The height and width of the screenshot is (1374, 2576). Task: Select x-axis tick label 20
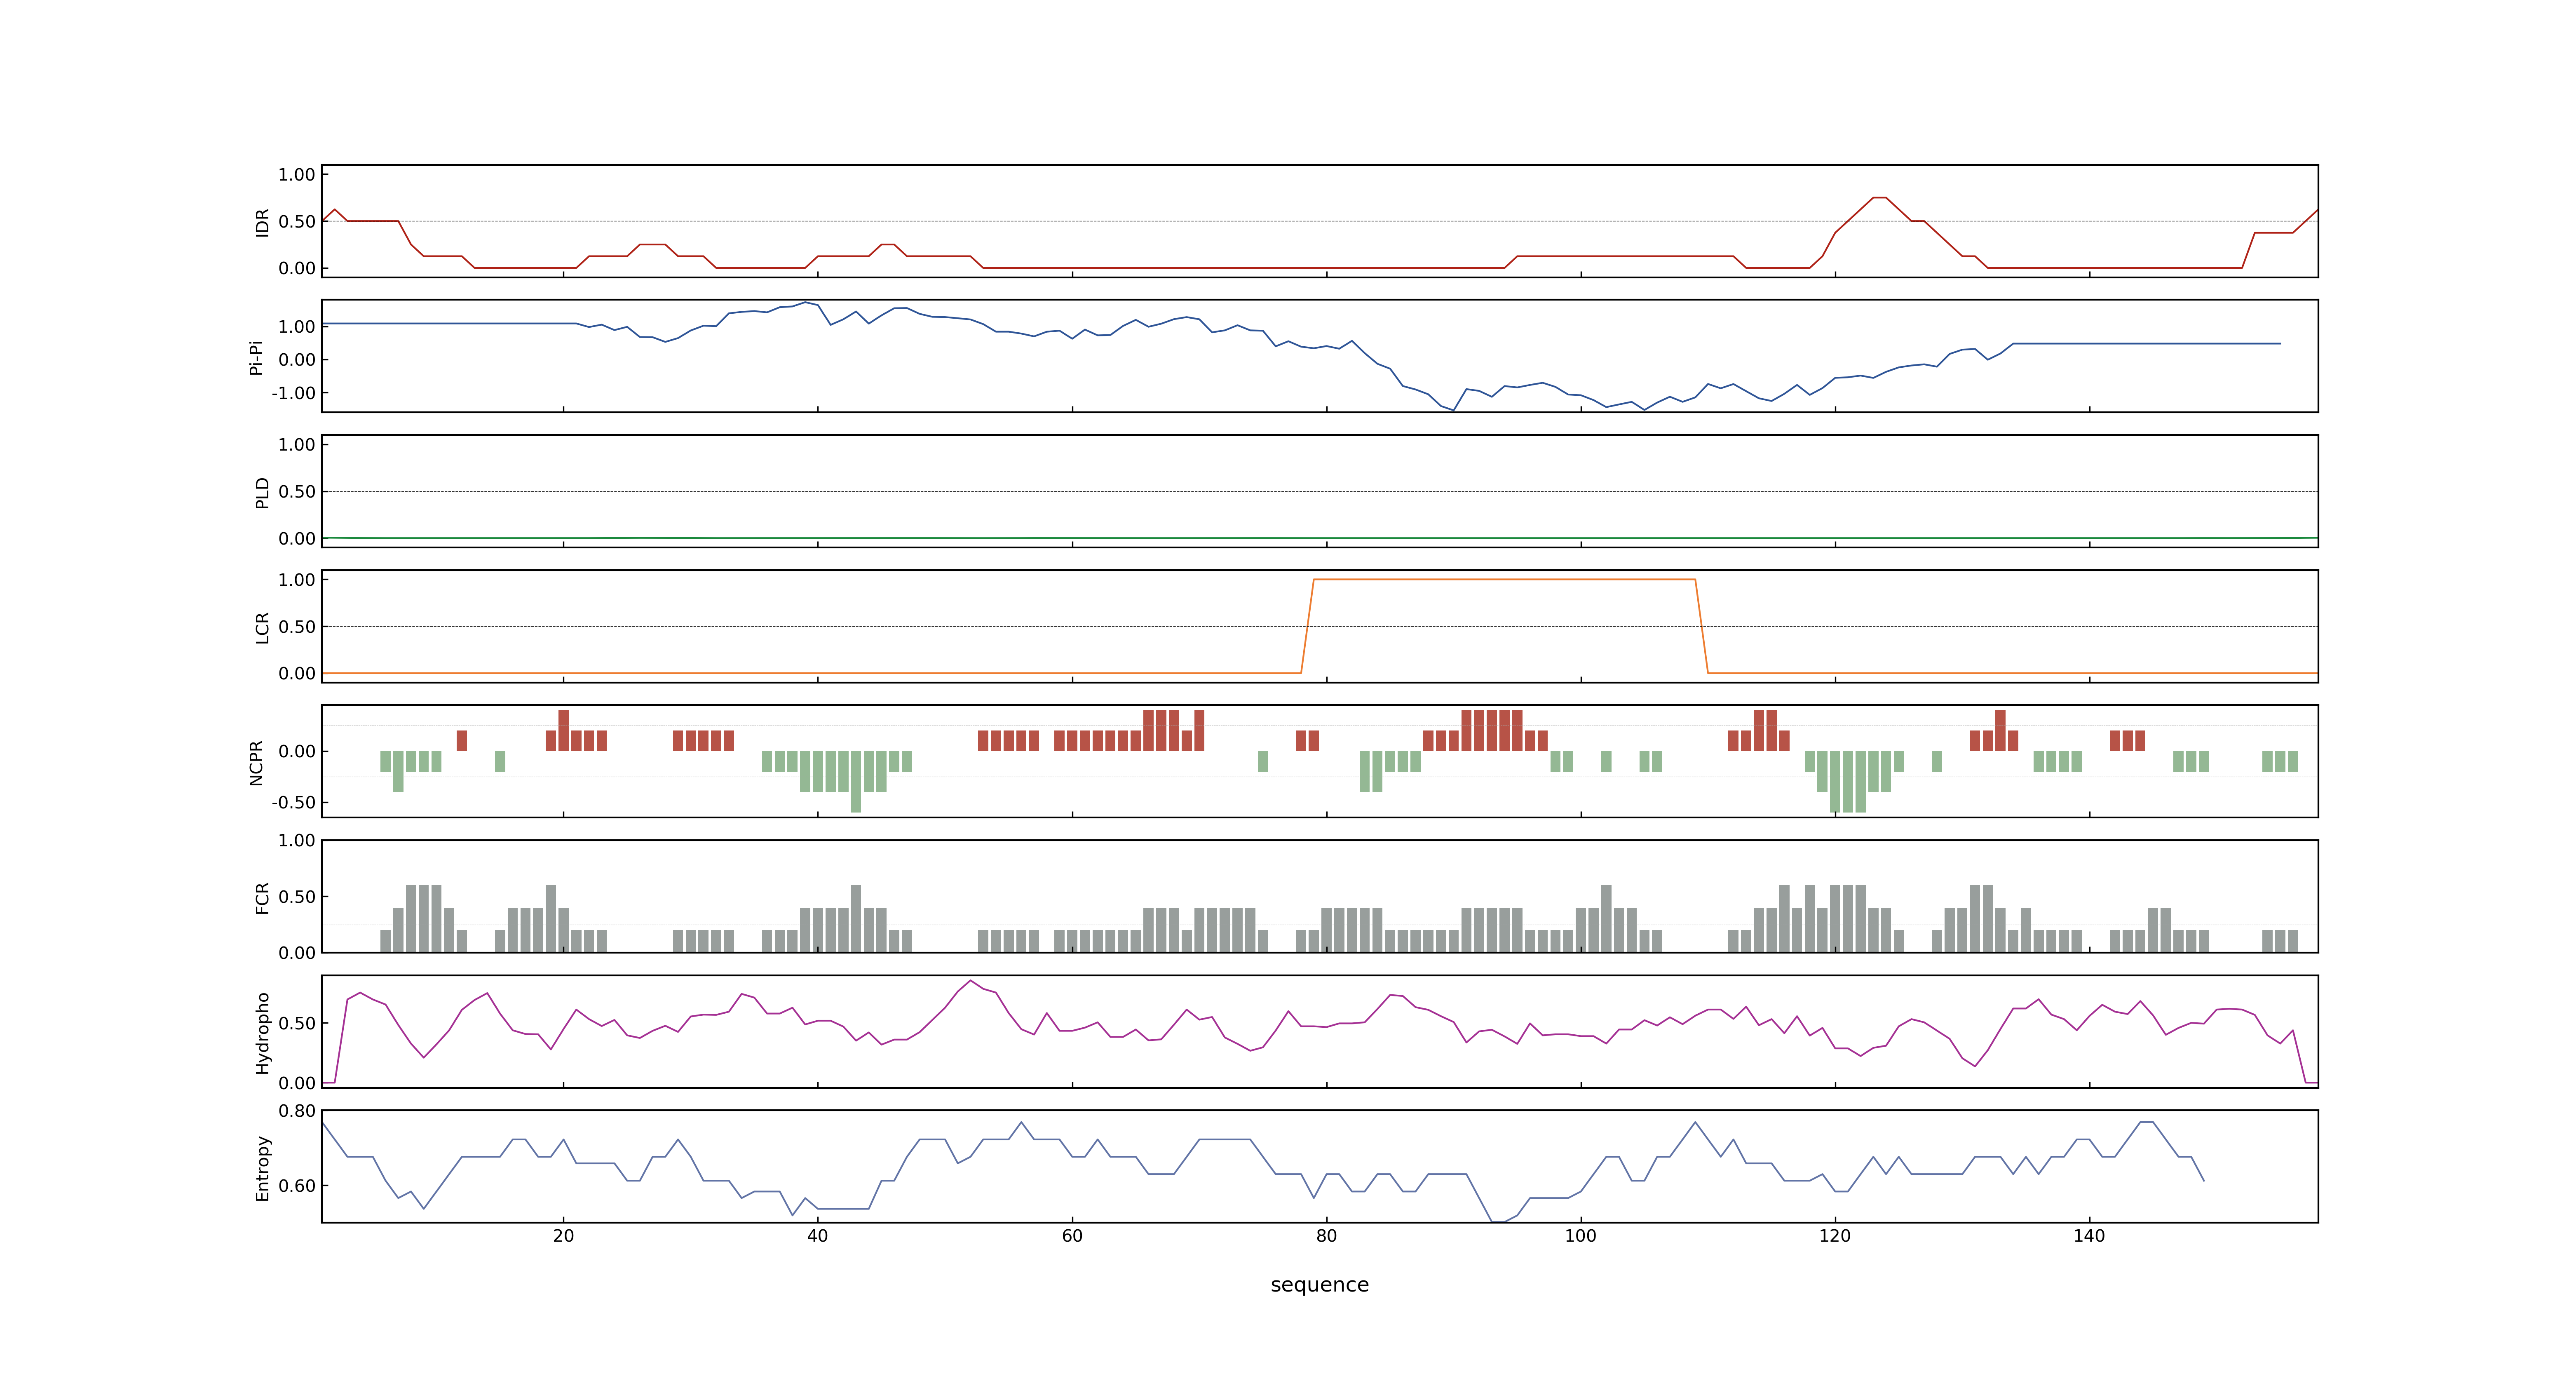tap(563, 1236)
